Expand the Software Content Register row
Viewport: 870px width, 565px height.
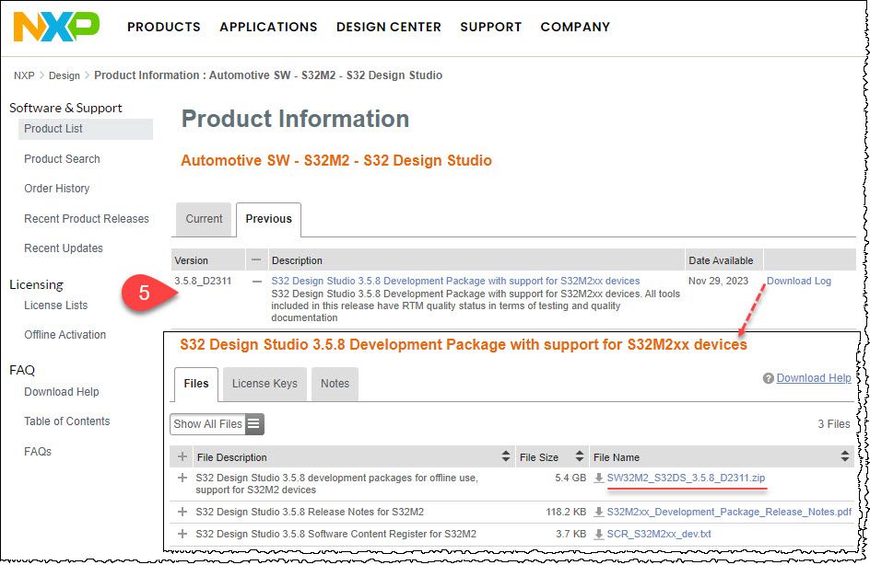(182, 534)
